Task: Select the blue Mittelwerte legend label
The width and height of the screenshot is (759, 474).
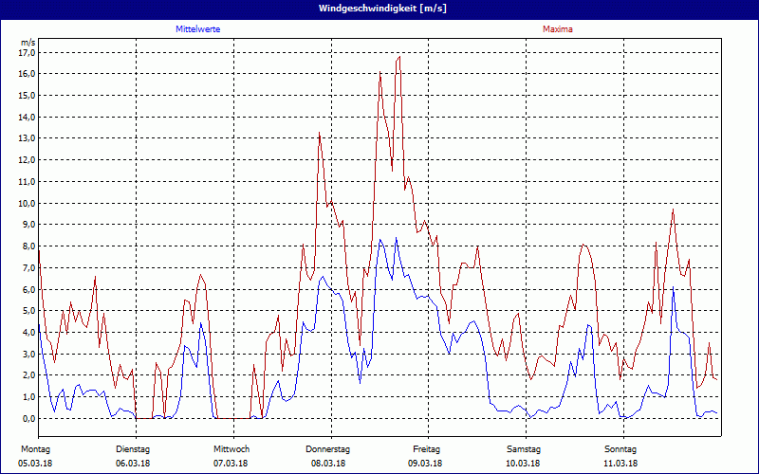Action: pos(198,29)
